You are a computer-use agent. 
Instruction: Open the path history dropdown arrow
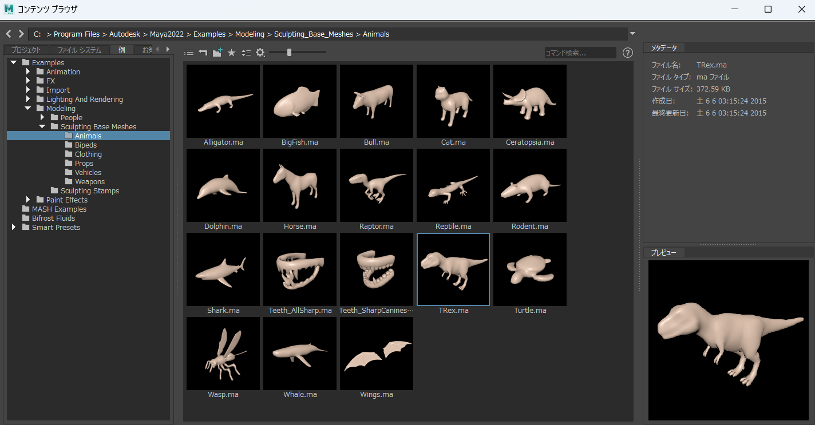632,34
